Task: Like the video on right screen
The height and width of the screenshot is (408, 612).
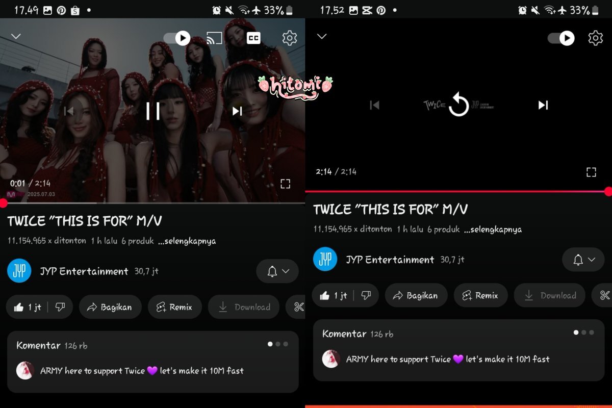Action: 333,295
